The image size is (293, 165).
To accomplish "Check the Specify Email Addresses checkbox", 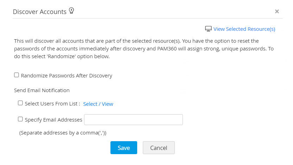I will point(20,119).
